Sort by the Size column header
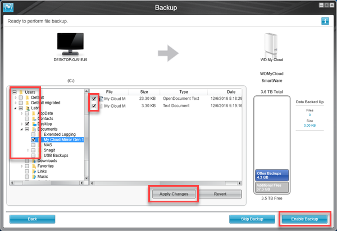The image size is (337, 231). 144,92
